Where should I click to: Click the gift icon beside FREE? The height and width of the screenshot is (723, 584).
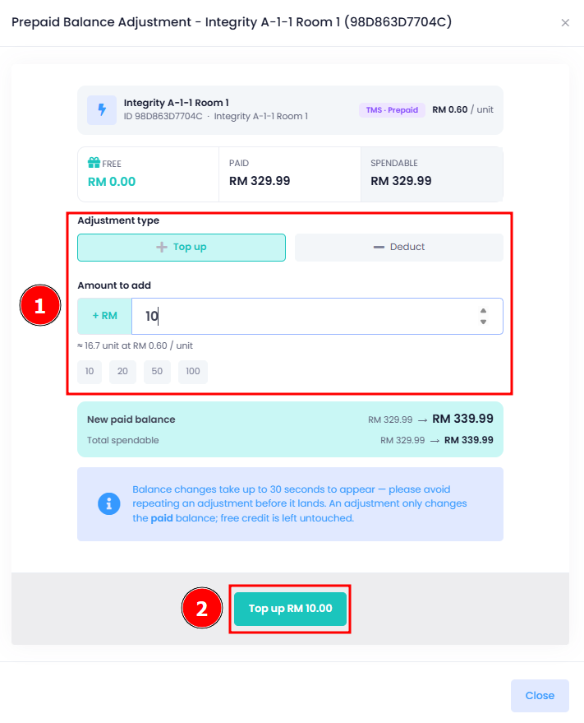coord(94,162)
